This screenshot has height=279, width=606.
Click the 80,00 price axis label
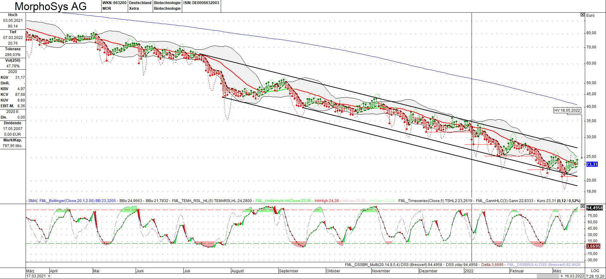coord(591,33)
